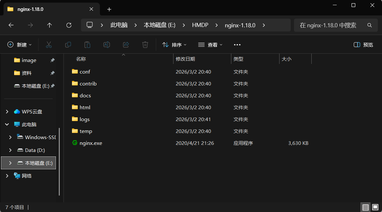Click the computer icon in address bar
The image size is (382, 212).
coord(90,25)
